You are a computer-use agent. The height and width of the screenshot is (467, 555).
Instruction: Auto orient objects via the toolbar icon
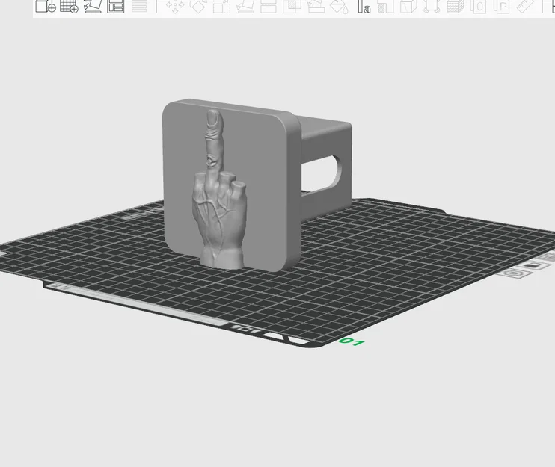point(93,6)
